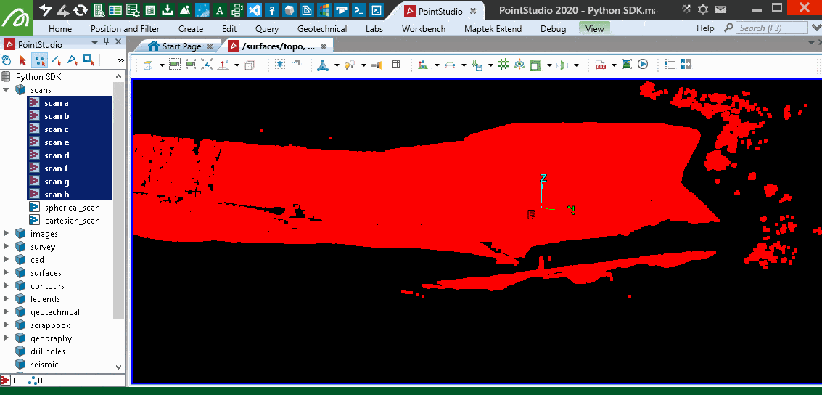Image resolution: width=822 pixels, height=395 pixels.
Task: Click the settings gear icon in title bar
Action: [x=703, y=9]
